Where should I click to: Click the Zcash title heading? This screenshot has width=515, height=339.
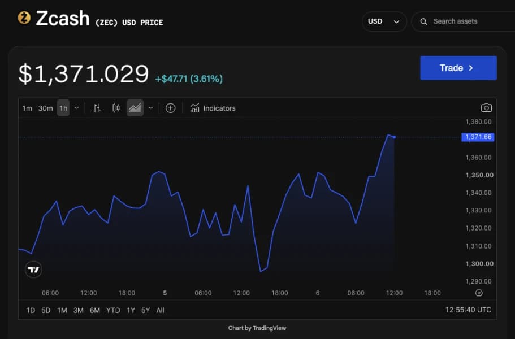pos(63,18)
